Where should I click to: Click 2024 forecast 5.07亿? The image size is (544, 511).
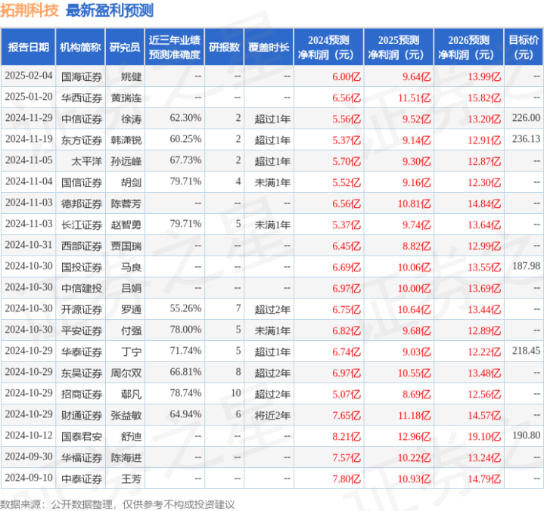coord(347,394)
